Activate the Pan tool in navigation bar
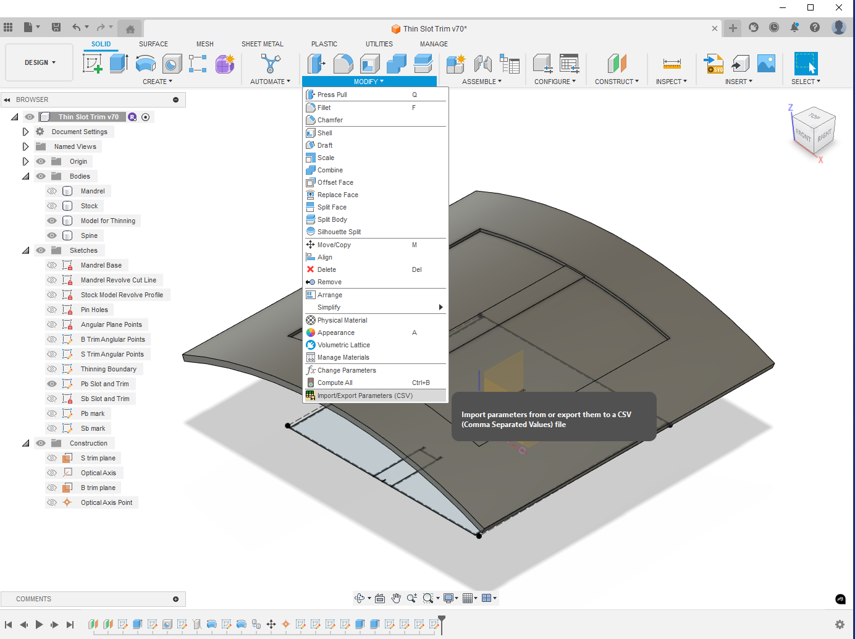The height and width of the screenshot is (639, 855). point(396,598)
